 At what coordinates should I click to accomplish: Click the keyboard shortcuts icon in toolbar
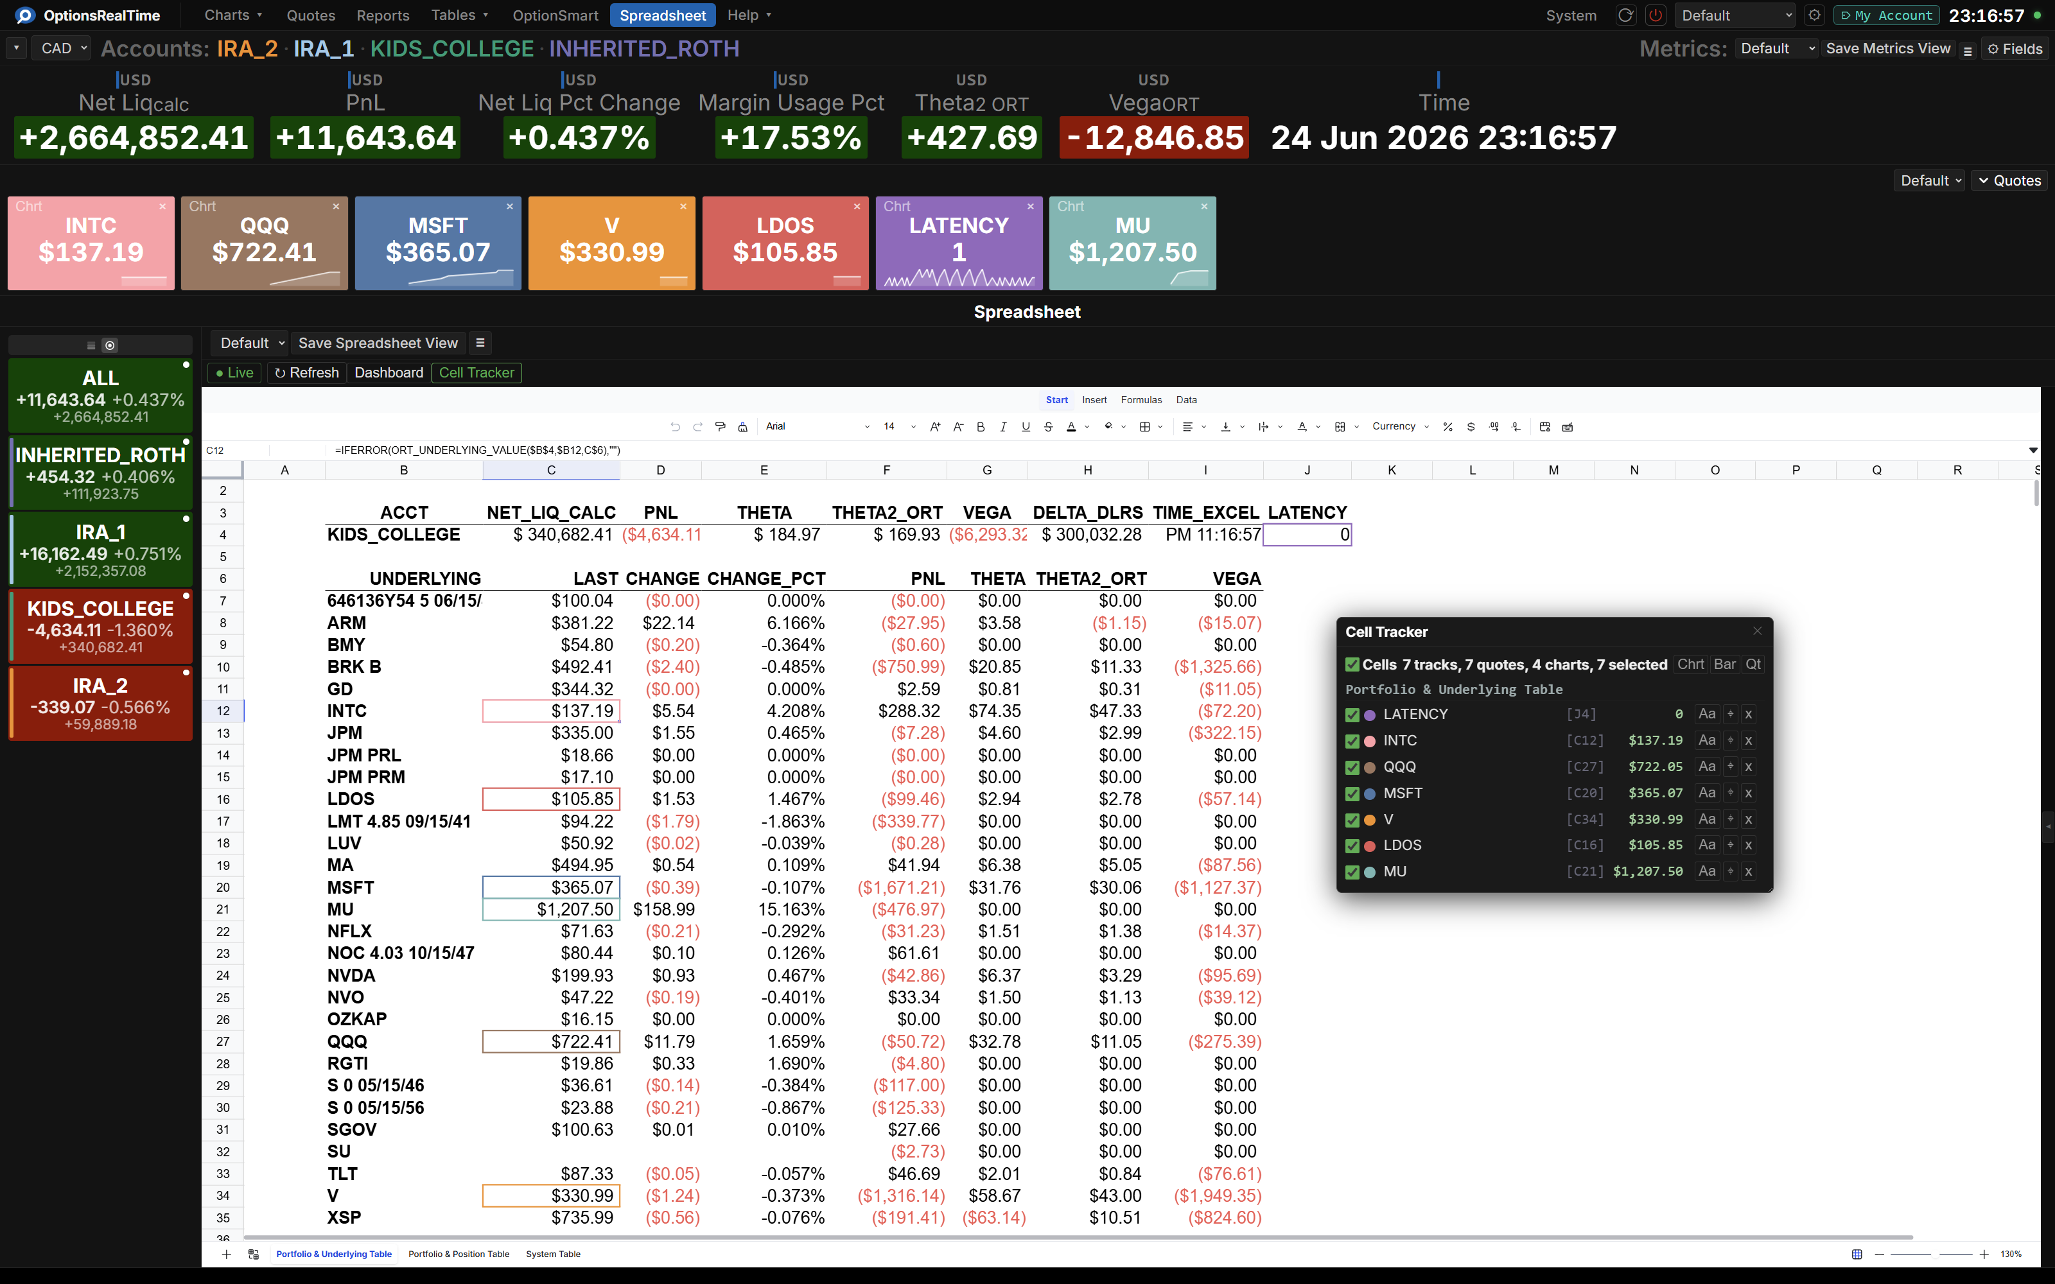tap(1568, 426)
